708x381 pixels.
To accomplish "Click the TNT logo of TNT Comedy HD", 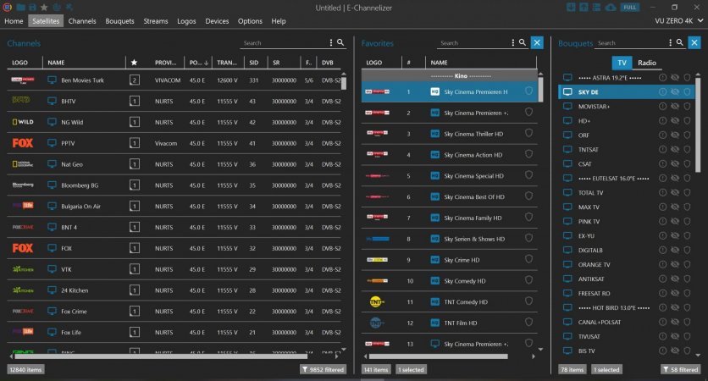I will pyautogui.click(x=377, y=301).
